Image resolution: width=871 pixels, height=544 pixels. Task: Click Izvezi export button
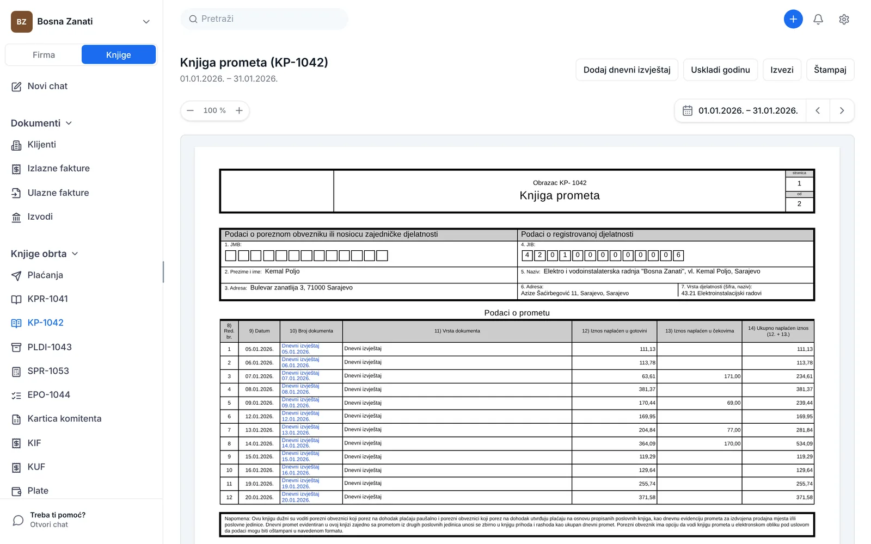click(x=782, y=70)
